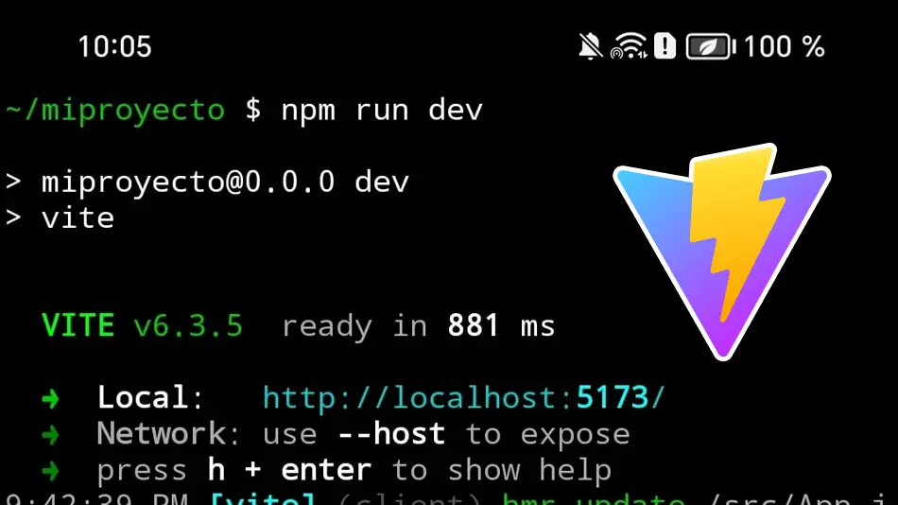The width and height of the screenshot is (898, 505).
Task: Open the http://localhost:5173/ link
Action: coord(463,397)
